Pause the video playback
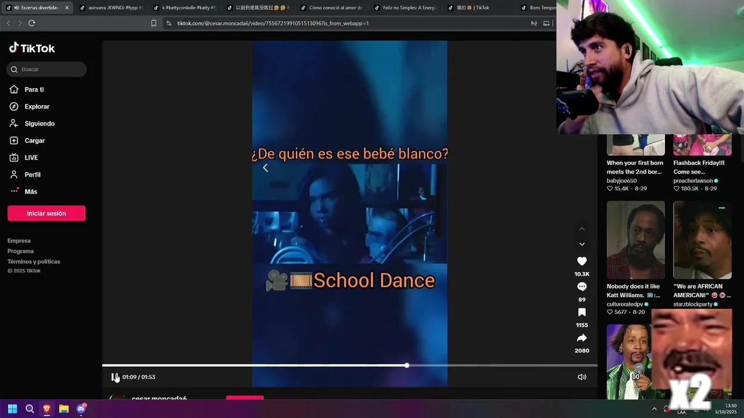 click(x=115, y=377)
